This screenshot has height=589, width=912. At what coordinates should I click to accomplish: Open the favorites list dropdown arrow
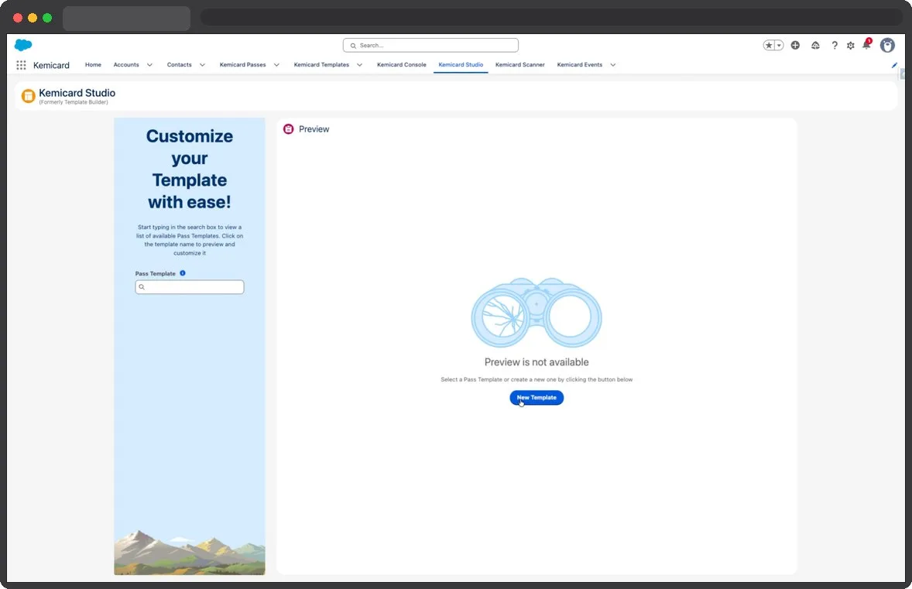click(779, 46)
